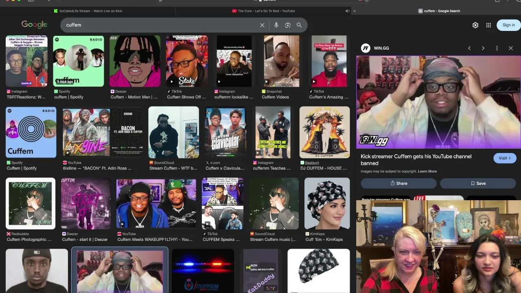521x293 pixels.
Task: Open Cuffem Motion Man Deezer thumbnail
Action: click(135, 61)
